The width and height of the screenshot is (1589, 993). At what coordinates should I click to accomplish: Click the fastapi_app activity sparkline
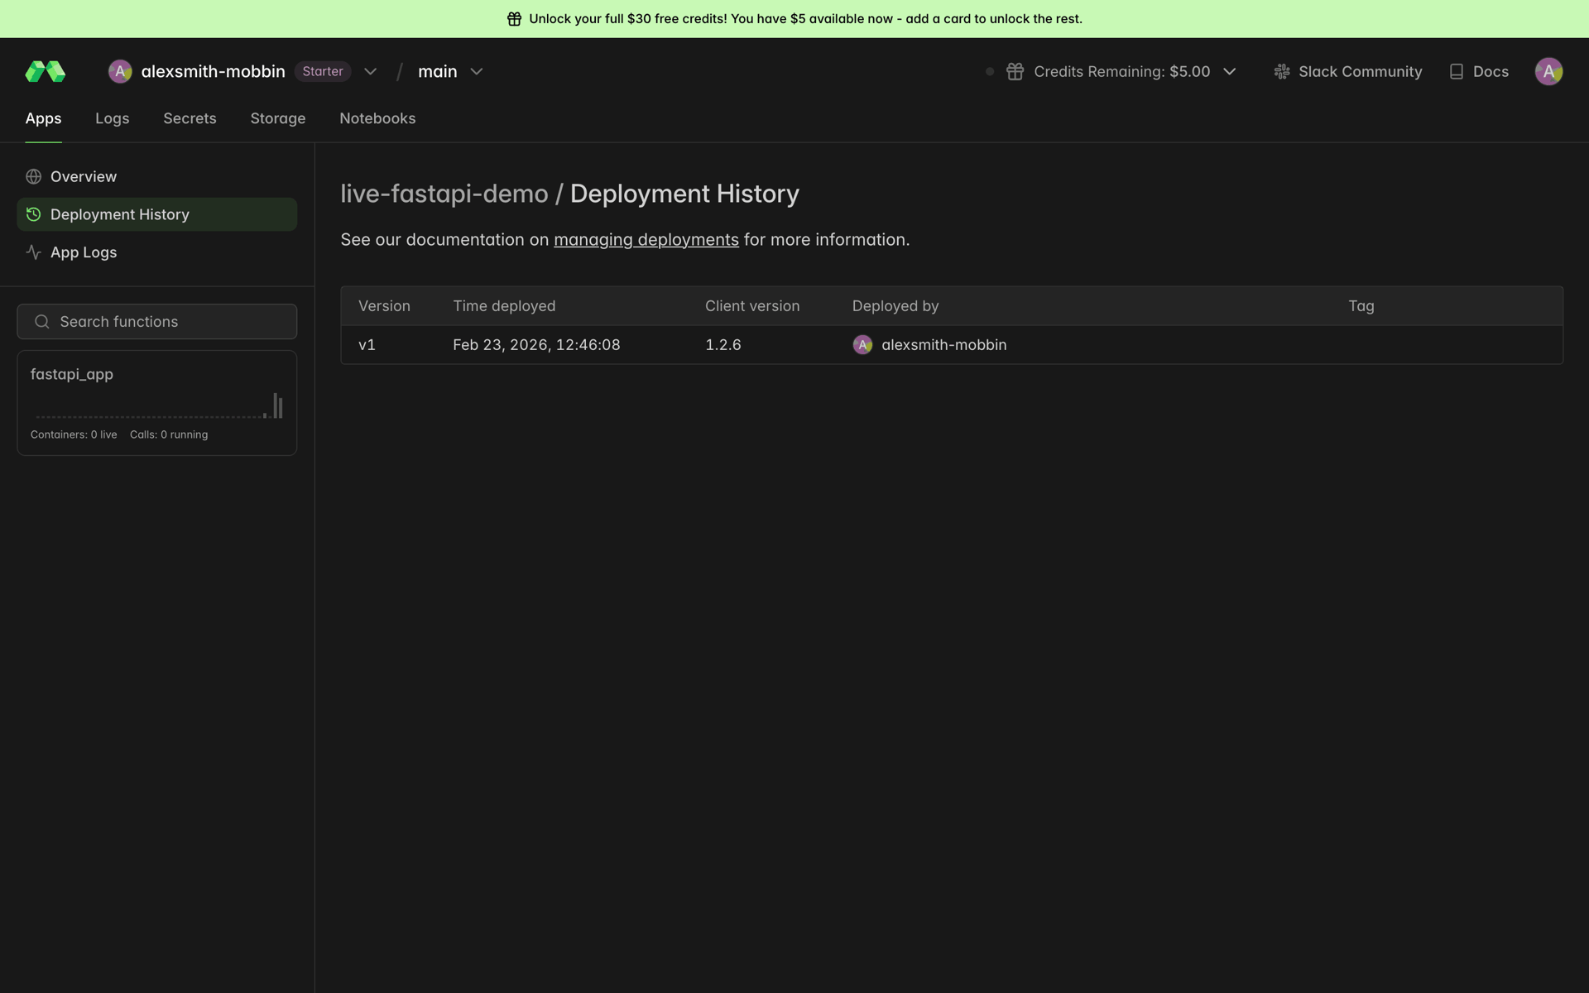159,406
